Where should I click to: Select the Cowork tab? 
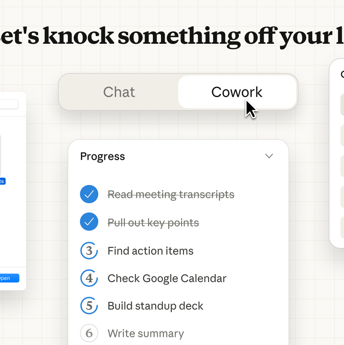click(x=237, y=92)
